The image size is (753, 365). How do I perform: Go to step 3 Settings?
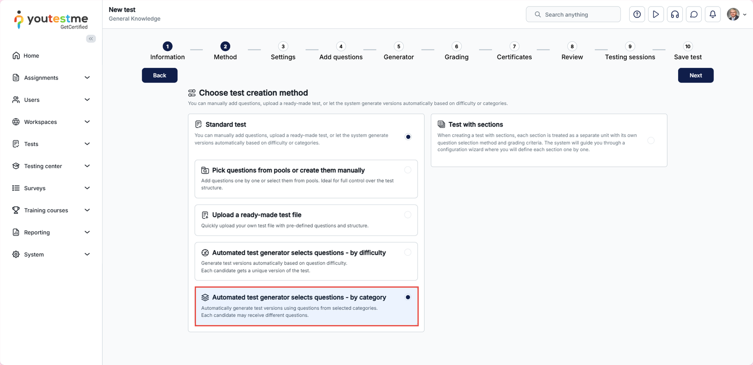283,47
